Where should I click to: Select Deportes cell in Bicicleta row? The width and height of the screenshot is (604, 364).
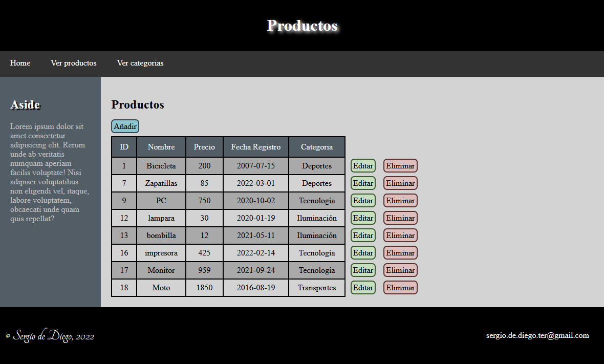(x=317, y=166)
